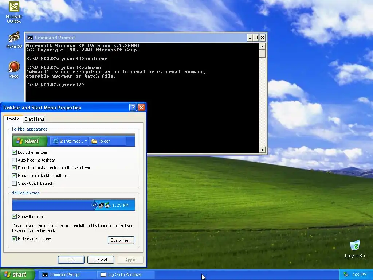Click the taskbar appearance preview image
This screenshot has height=280, width=373.
point(73,140)
